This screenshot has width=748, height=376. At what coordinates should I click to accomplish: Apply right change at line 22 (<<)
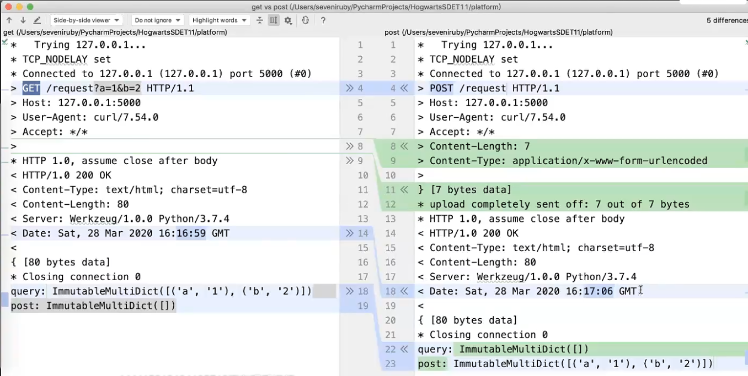404,349
